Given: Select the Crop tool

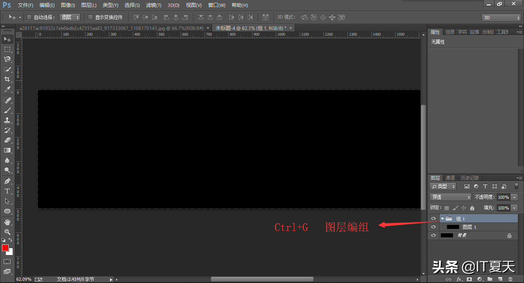Looking at the screenshot, I should 7,79.
